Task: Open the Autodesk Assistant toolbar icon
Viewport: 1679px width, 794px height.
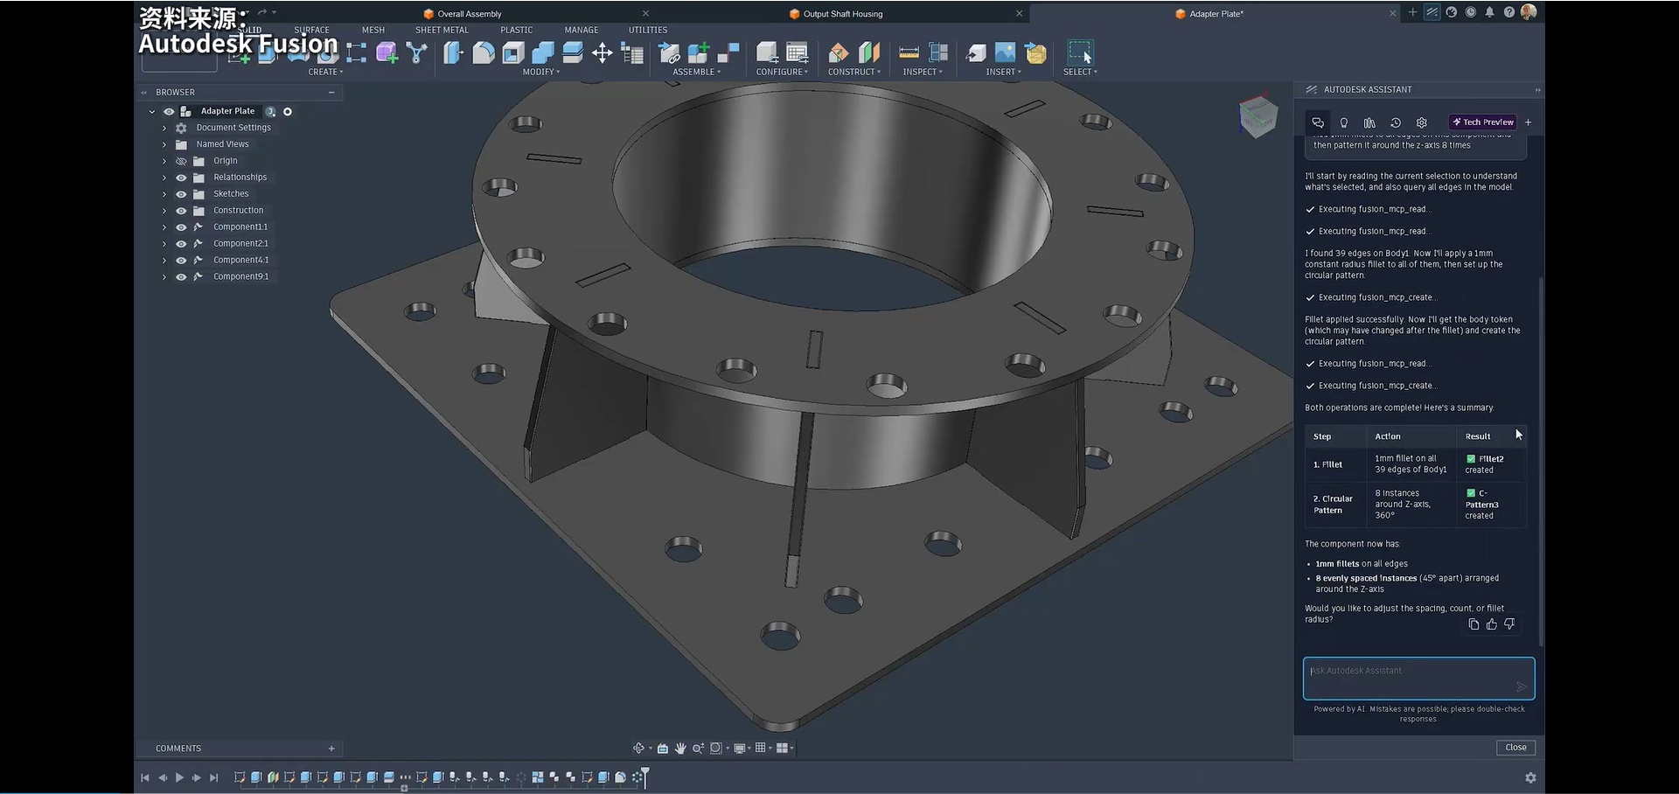Action: (1432, 12)
